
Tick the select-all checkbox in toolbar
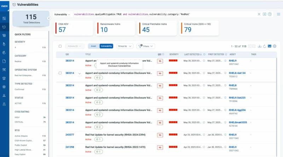[60, 46]
